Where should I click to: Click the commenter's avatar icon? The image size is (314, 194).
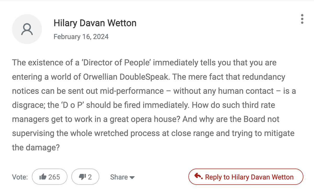27,29
